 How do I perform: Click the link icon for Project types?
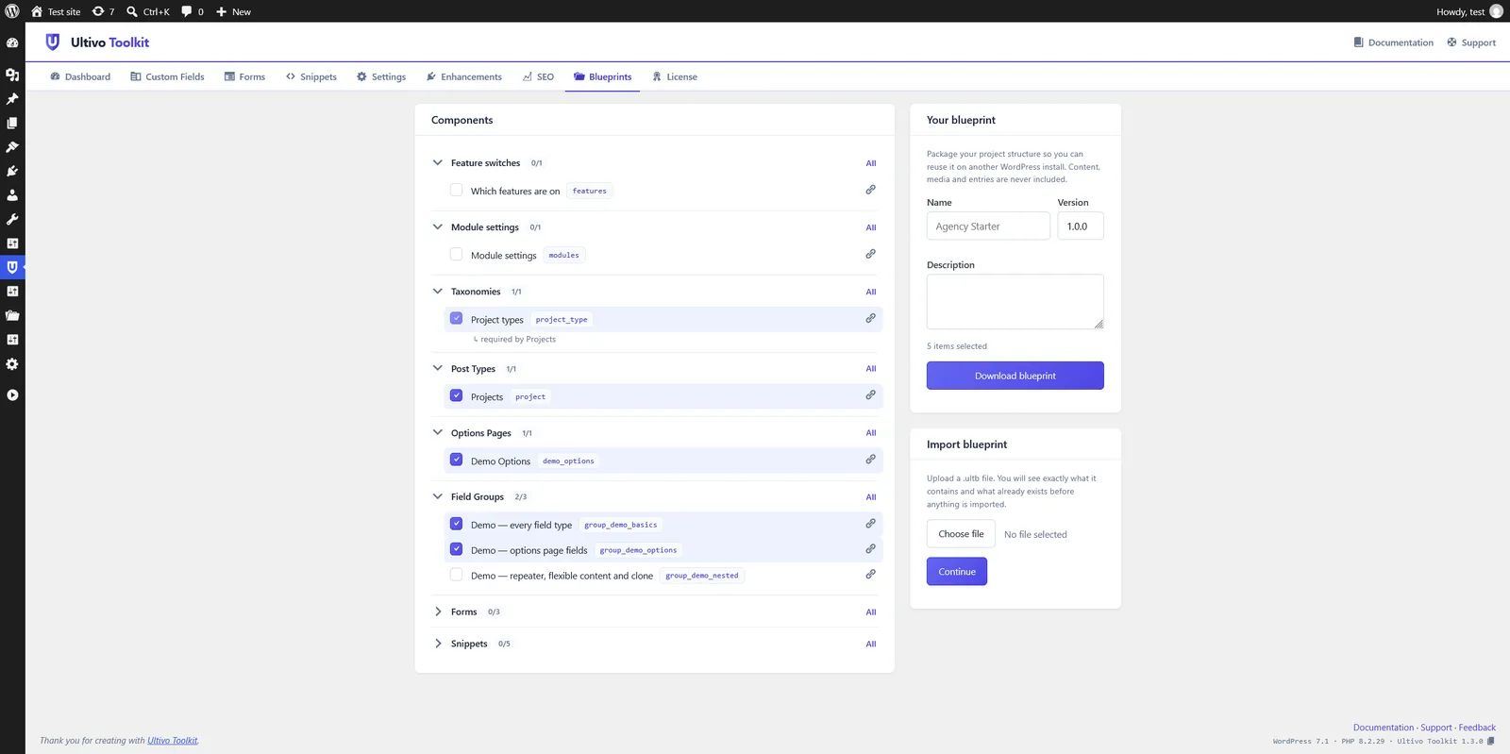(x=870, y=318)
